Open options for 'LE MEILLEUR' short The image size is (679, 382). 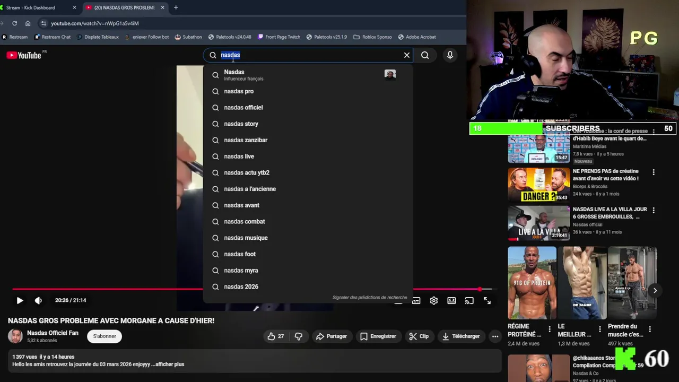tap(600, 329)
